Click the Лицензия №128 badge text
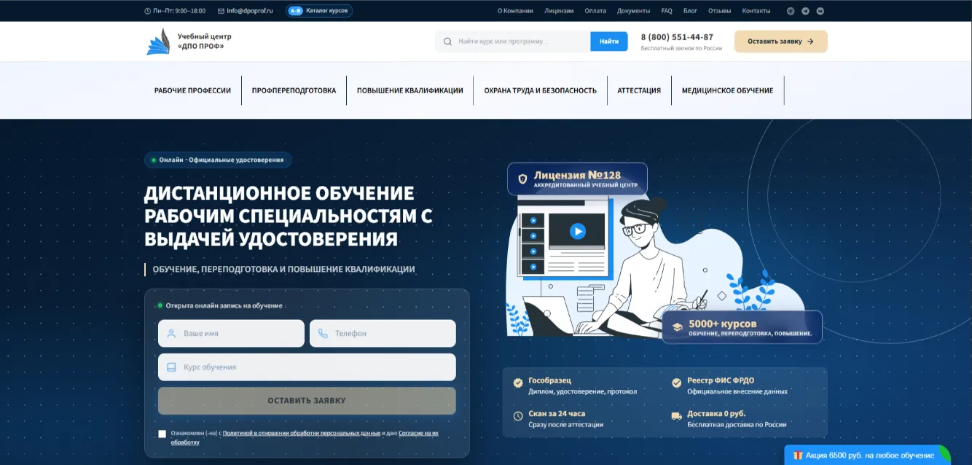 pyautogui.click(x=577, y=175)
